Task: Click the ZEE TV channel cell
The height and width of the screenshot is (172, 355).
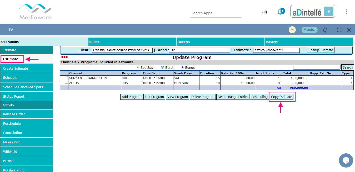Action: [x=95, y=83]
